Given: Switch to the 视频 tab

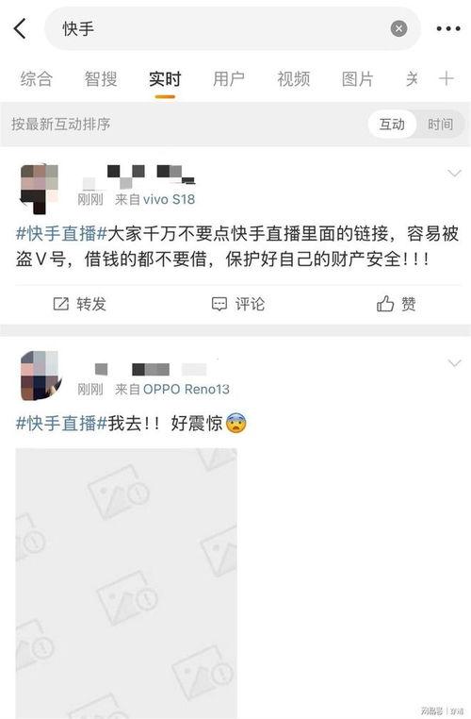Looking at the screenshot, I should pyautogui.click(x=293, y=79).
